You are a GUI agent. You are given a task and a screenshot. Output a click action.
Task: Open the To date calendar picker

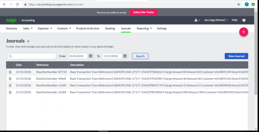125,56
